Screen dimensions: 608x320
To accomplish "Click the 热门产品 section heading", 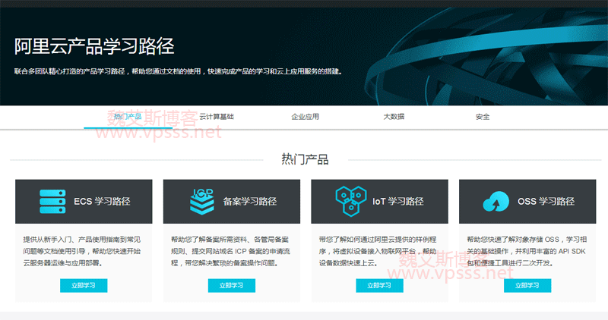I will (x=305, y=159).
